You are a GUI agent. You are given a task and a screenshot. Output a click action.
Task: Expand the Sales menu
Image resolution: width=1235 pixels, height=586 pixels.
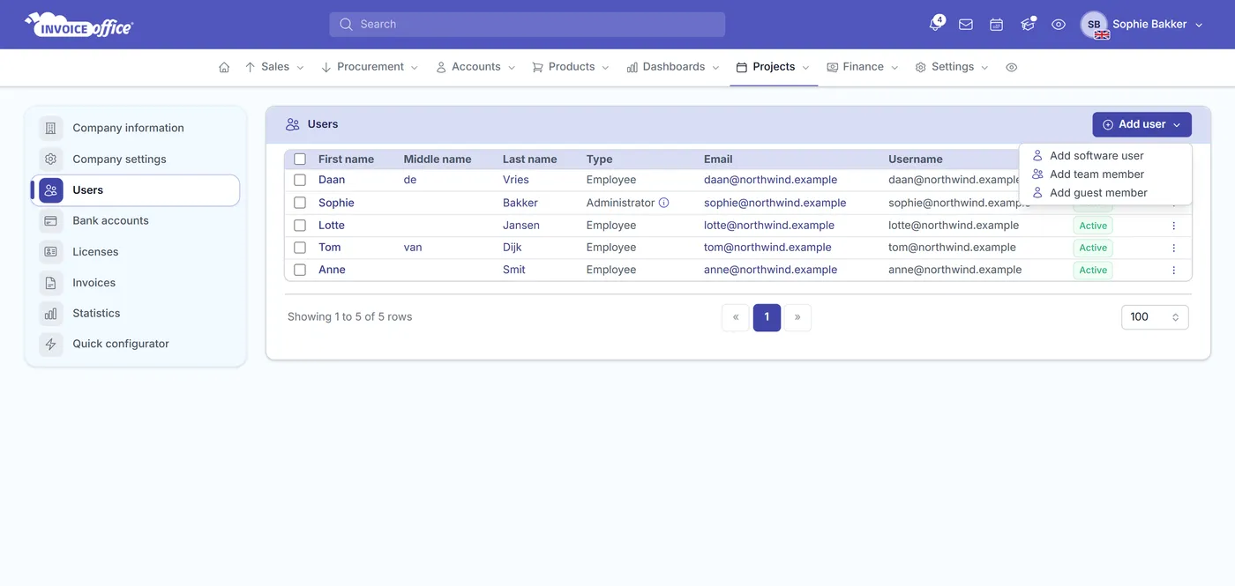(274, 67)
